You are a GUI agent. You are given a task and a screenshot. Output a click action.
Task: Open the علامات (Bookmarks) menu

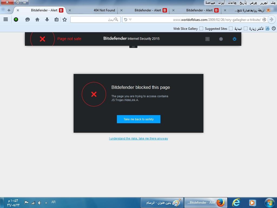coord(232,3)
